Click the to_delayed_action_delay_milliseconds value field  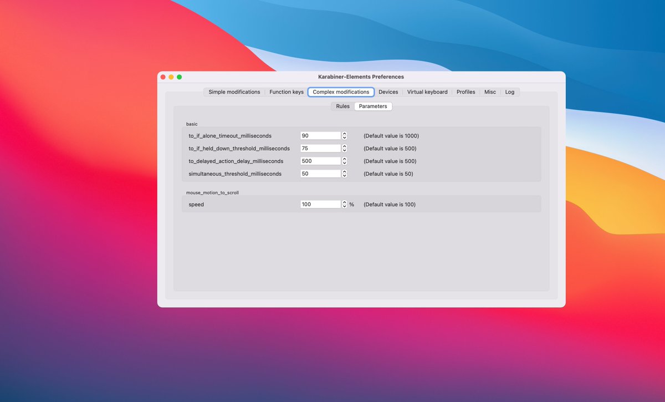coord(320,161)
